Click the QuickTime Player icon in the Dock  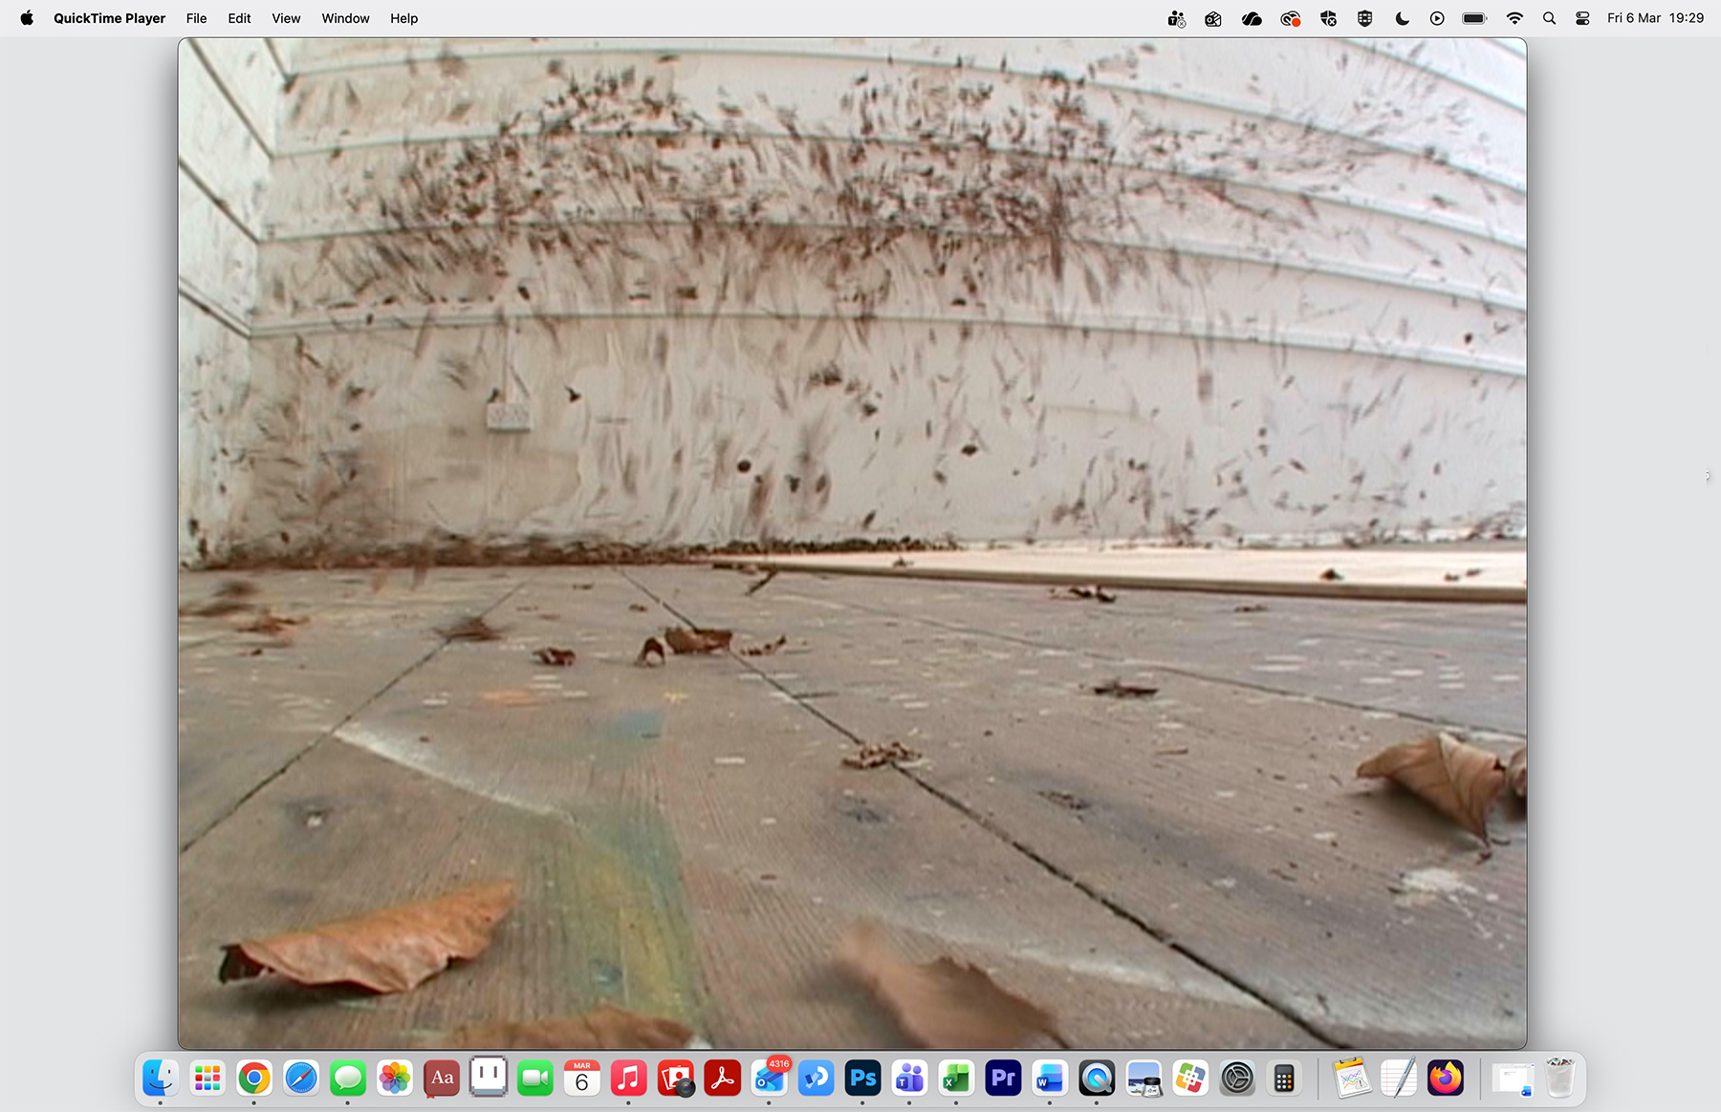coord(1097,1079)
